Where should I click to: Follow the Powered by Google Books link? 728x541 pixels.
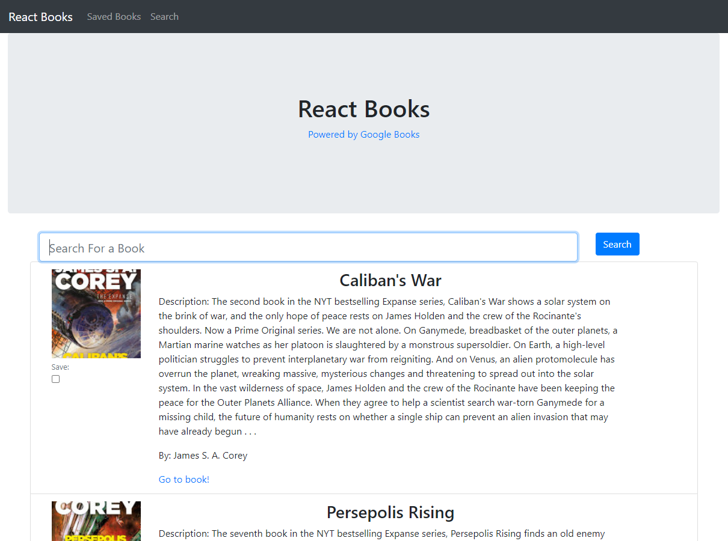363,135
